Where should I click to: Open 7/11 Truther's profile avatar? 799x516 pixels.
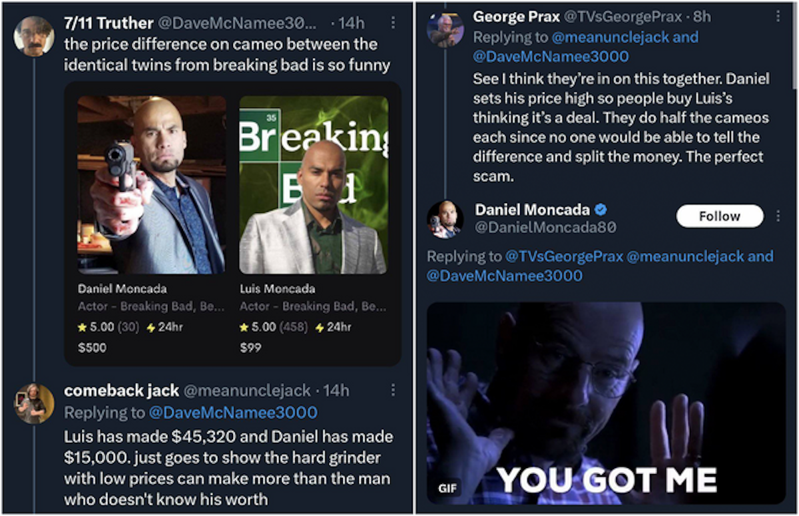click(x=33, y=37)
